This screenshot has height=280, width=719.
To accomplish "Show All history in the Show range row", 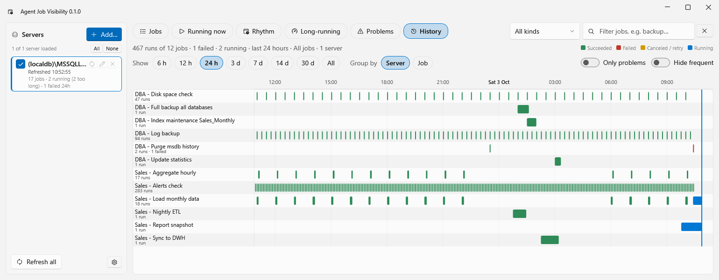I will 331,63.
